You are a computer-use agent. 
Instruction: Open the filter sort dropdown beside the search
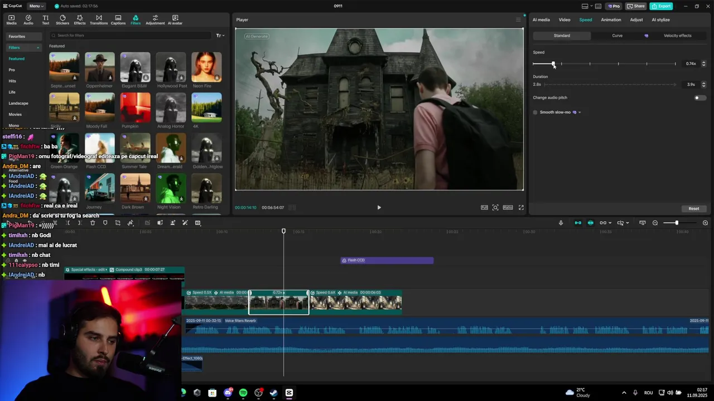pyautogui.click(x=220, y=36)
